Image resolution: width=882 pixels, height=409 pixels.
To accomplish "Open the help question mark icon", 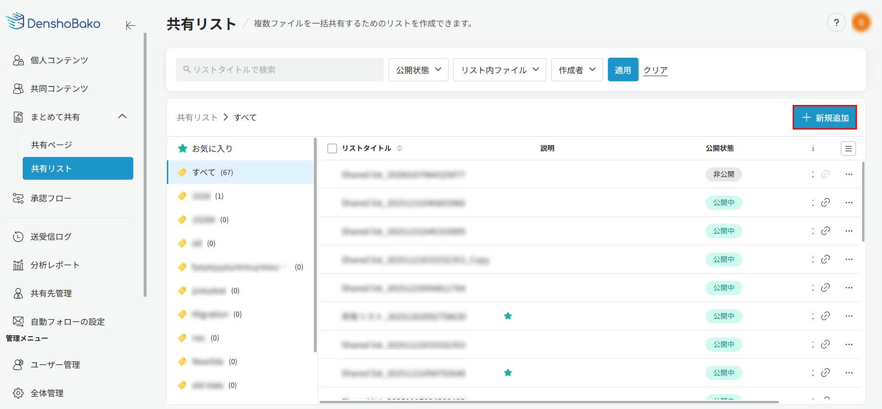I will click(x=836, y=22).
